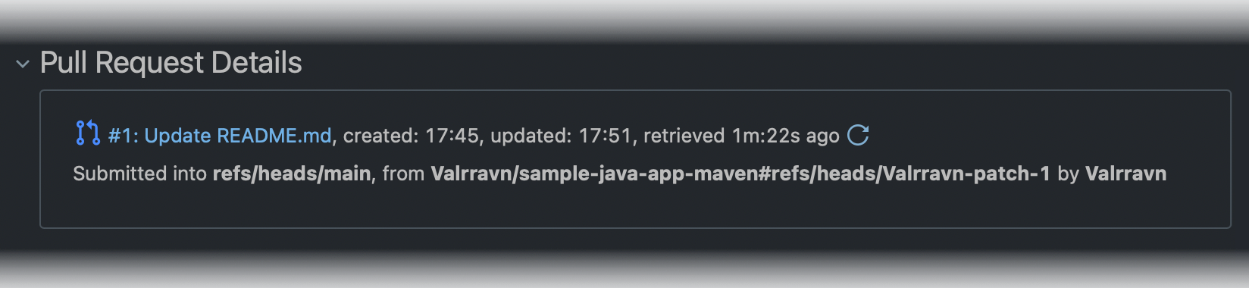The width and height of the screenshot is (1249, 288).
Task: Click the author name Valrravn after "by"
Action: tap(1125, 174)
